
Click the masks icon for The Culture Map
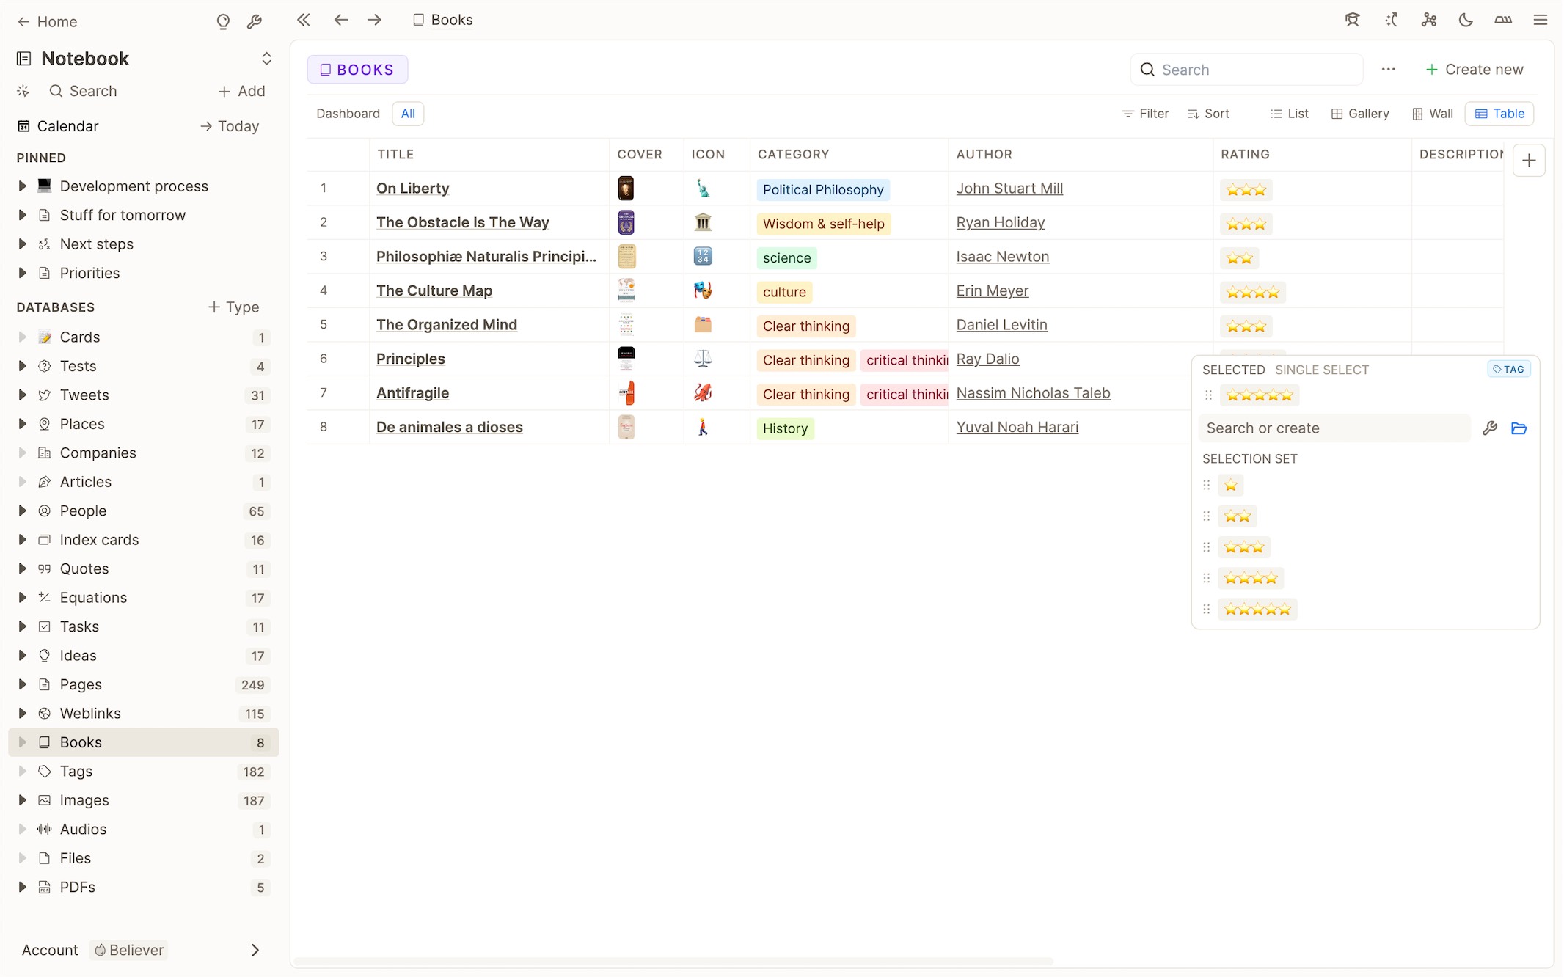pyautogui.click(x=703, y=290)
